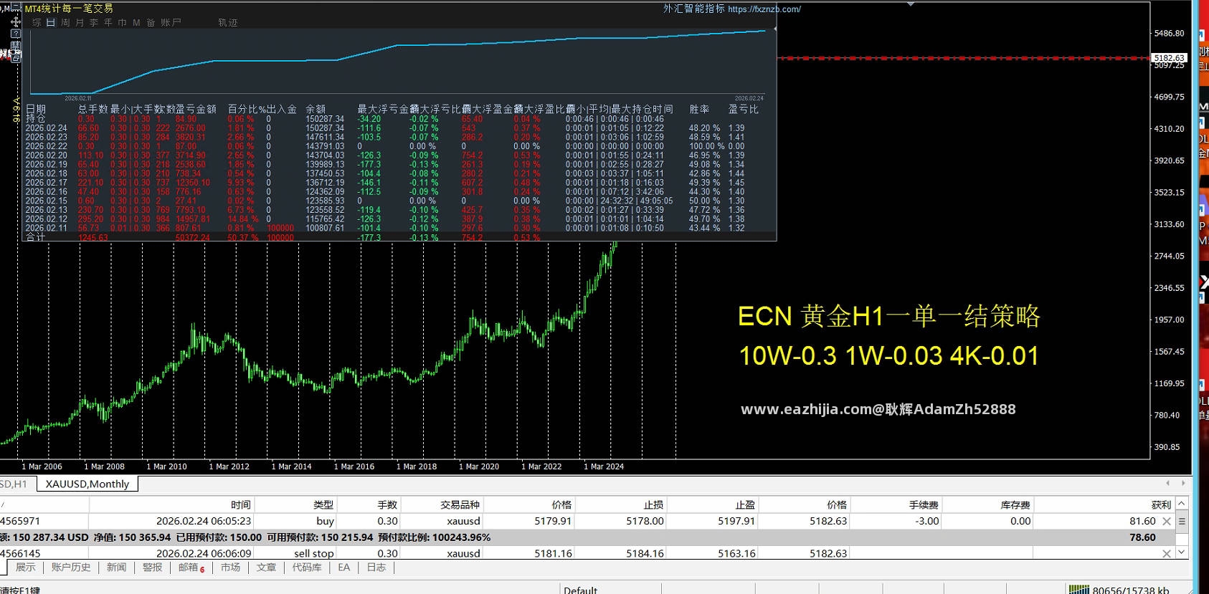Click the 80656/15738 kb traffic indicator
Viewport: 1209px width, 594px height.
[1131, 590]
